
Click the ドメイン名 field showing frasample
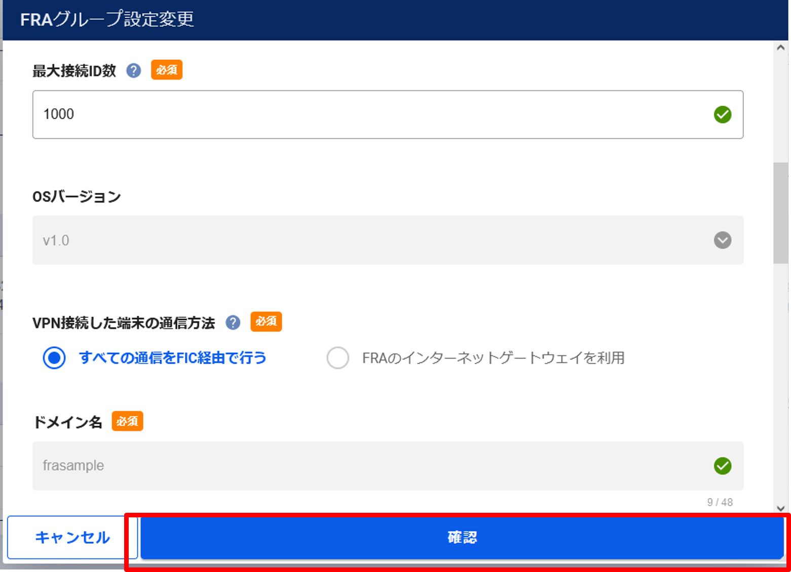tap(375, 466)
